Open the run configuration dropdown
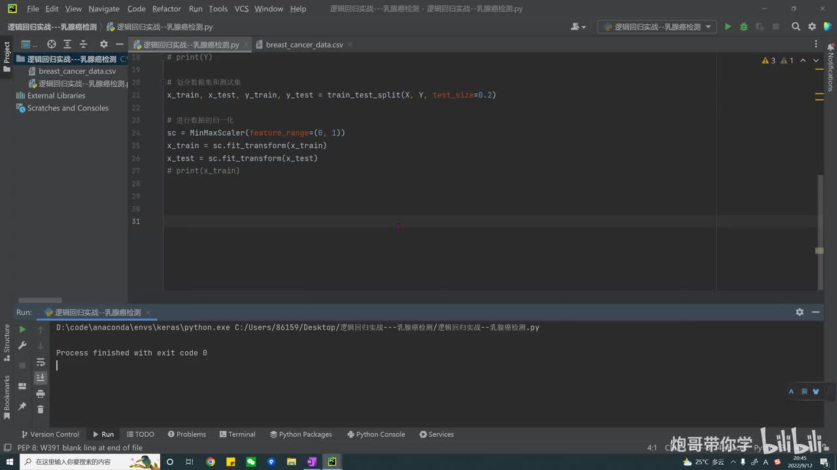Image resolution: width=837 pixels, height=470 pixels. pos(657,27)
